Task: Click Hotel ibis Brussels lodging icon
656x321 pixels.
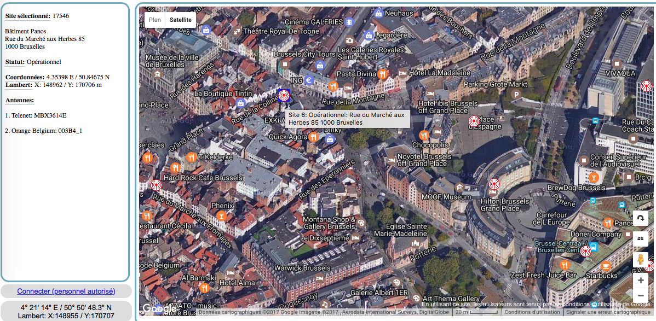Action: click(x=430, y=94)
